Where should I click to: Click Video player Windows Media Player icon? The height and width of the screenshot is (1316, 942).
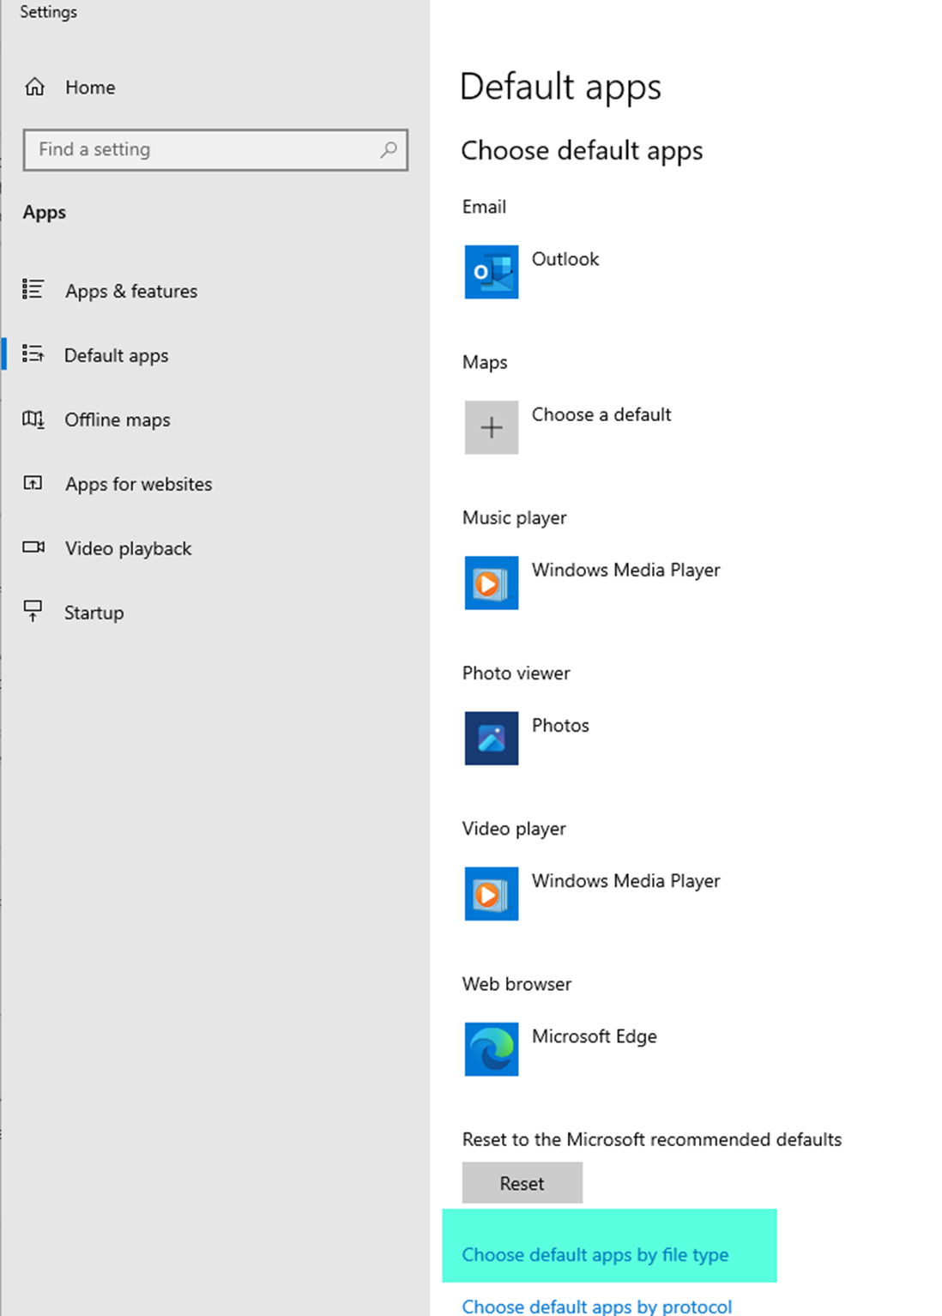click(x=492, y=893)
